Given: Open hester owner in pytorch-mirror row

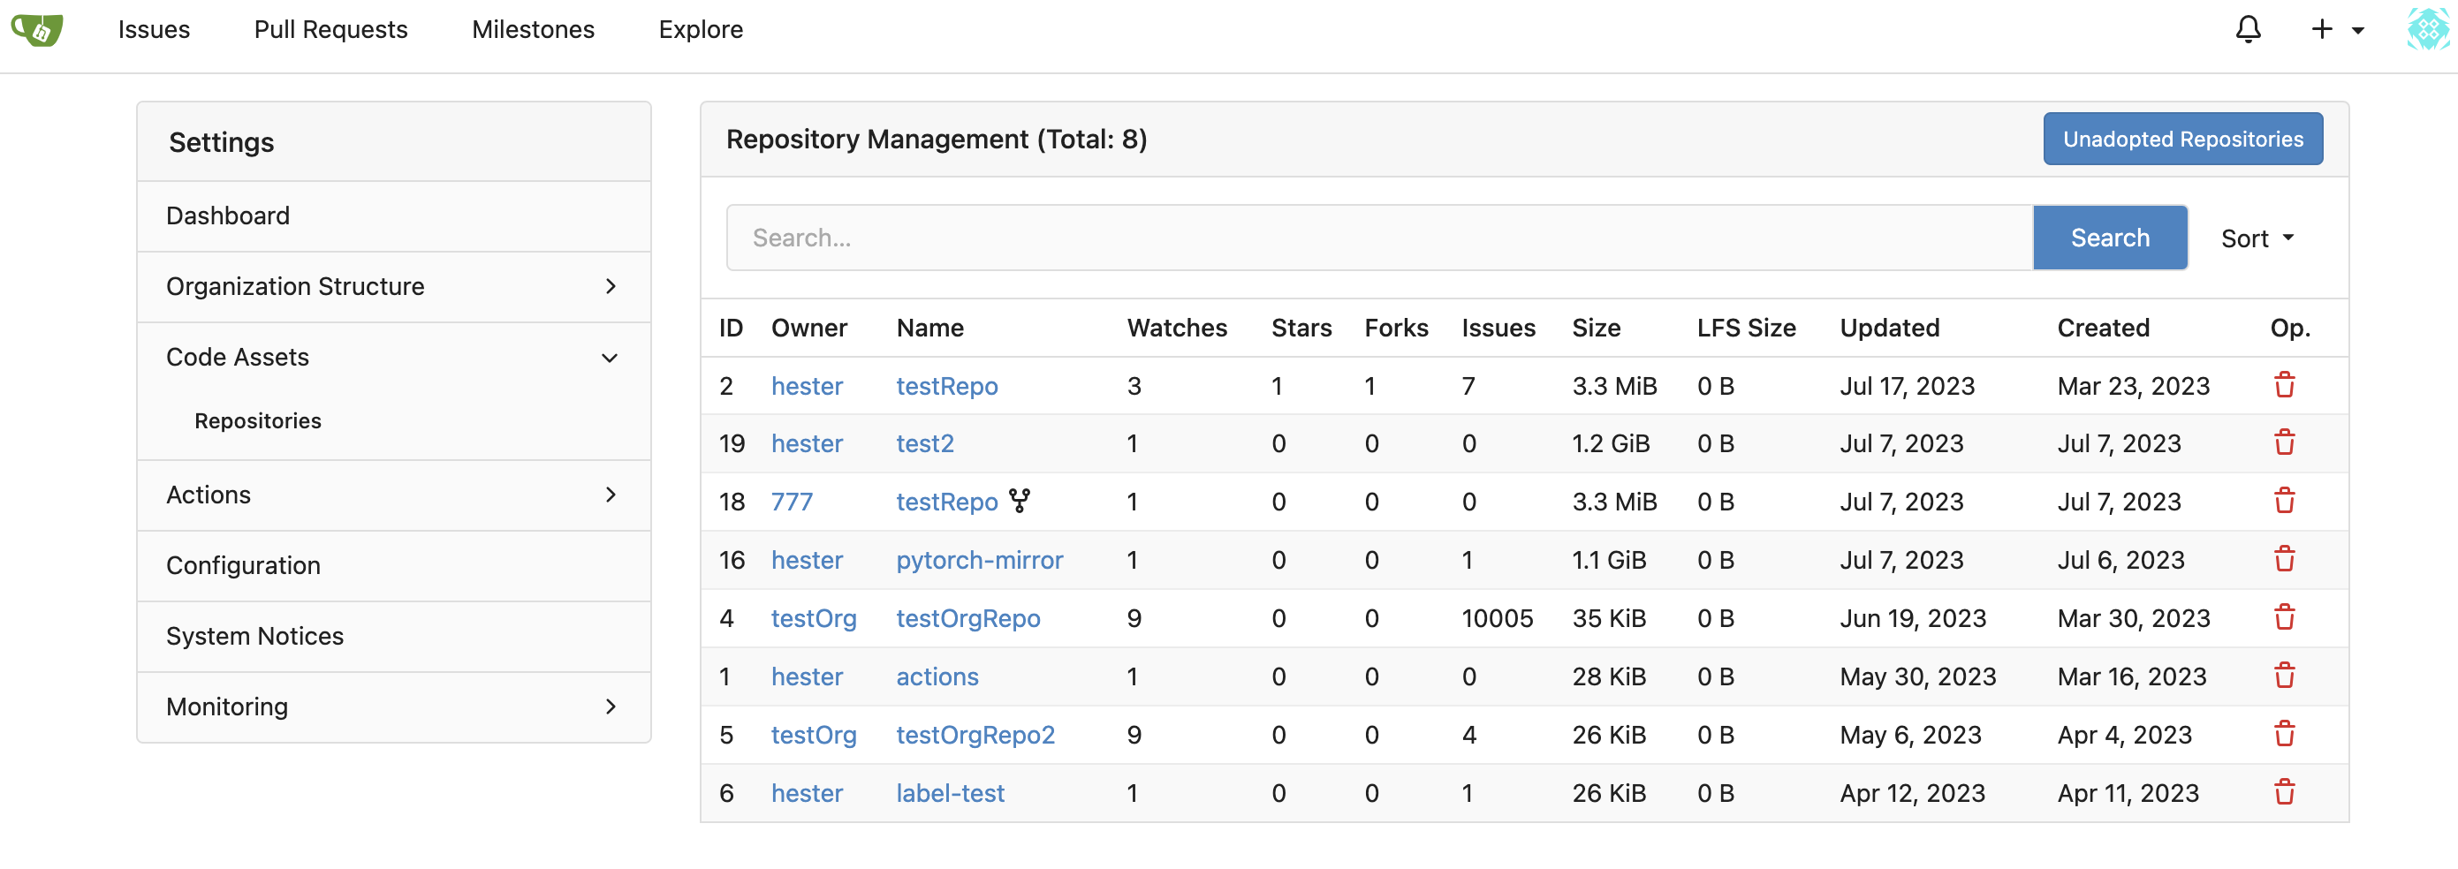Looking at the screenshot, I should click(807, 560).
